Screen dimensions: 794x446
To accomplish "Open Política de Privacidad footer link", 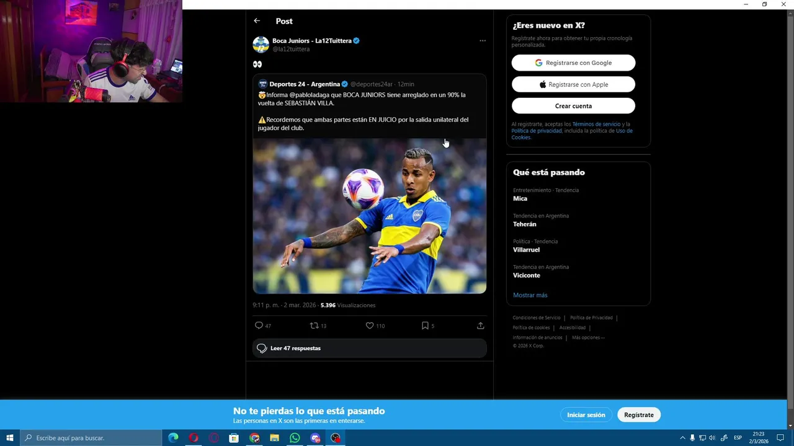I will [x=591, y=318].
